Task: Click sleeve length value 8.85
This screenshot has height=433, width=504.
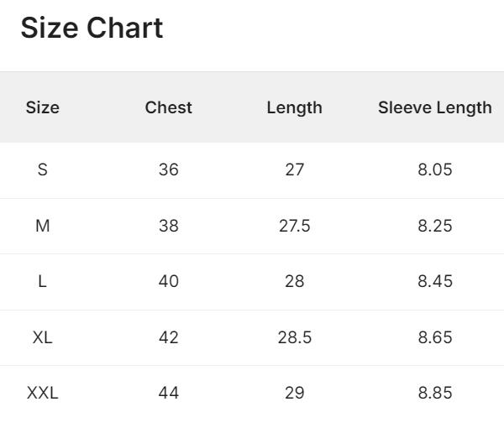Action: pos(435,393)
